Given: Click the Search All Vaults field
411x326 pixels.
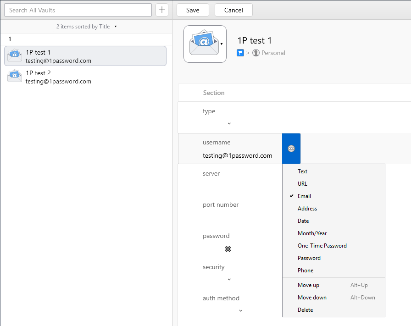Looking at the screenshot, I should 78,10.
